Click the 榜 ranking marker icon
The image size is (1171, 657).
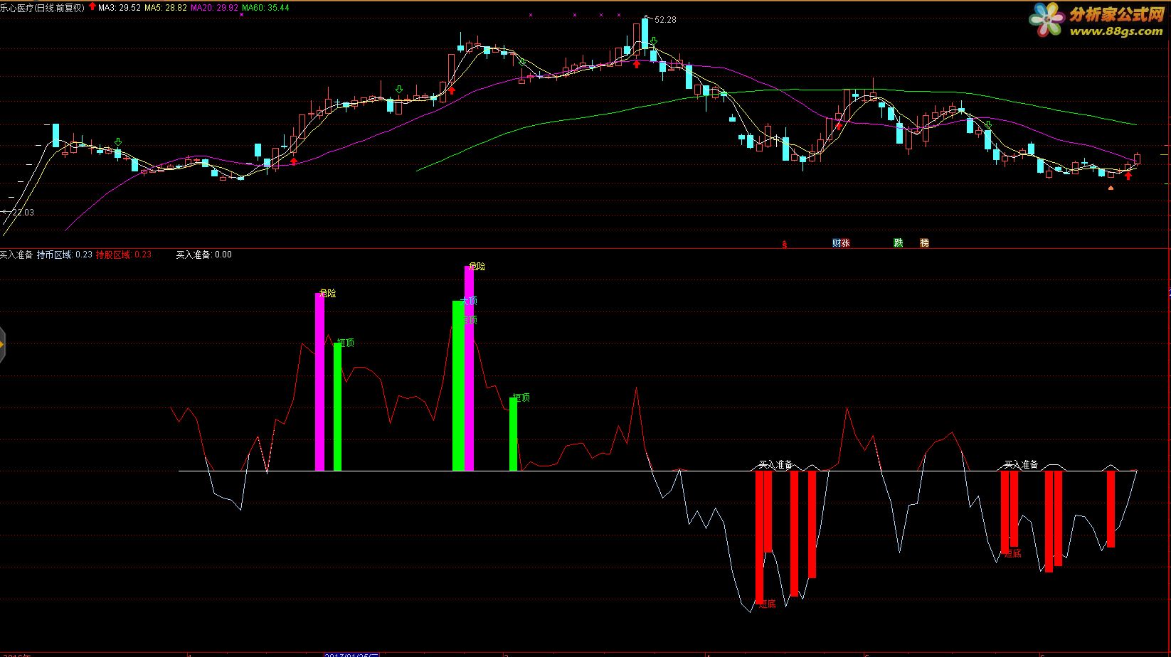click(924, 243)
